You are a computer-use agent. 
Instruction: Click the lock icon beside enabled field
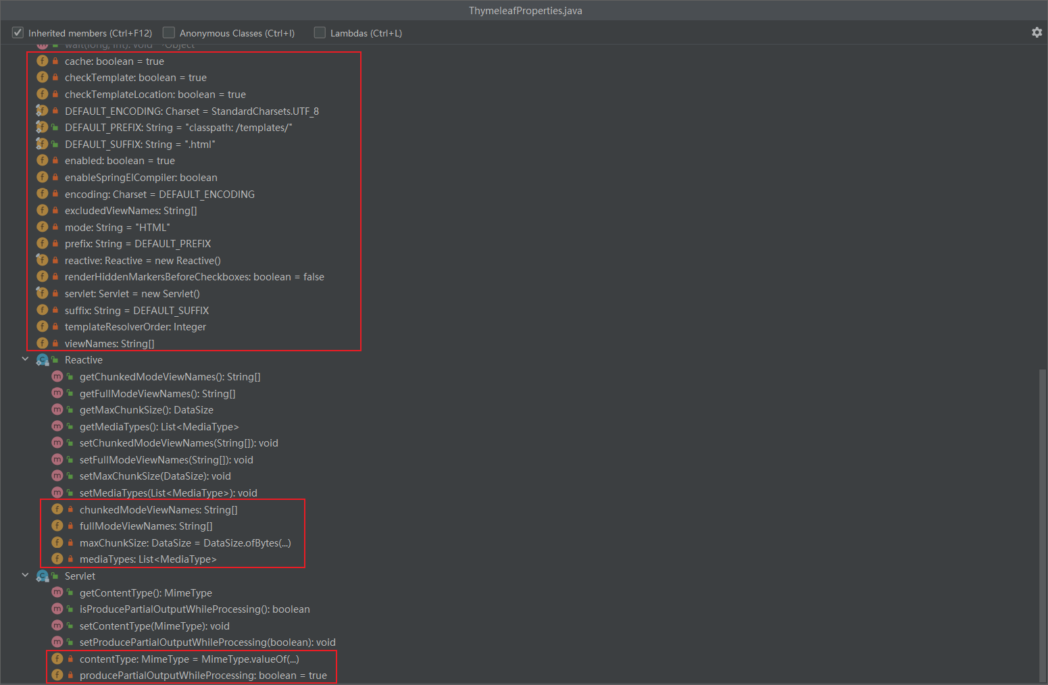tap(53, 160)
